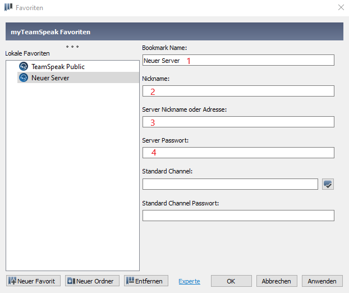The width and height of the screenshot is (349, 293).
Task: Select Neuer Server in favorites list
Action: point(78,77)
